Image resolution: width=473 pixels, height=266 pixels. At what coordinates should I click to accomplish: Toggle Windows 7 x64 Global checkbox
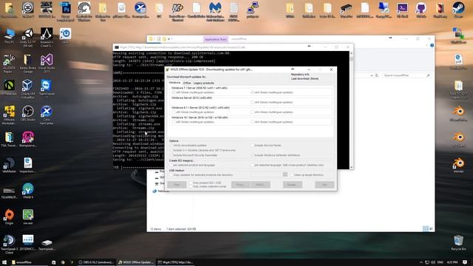252,92
